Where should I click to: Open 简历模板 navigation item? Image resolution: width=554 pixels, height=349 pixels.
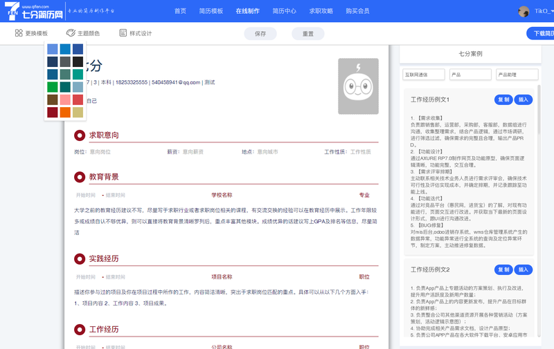pos(211,11)
